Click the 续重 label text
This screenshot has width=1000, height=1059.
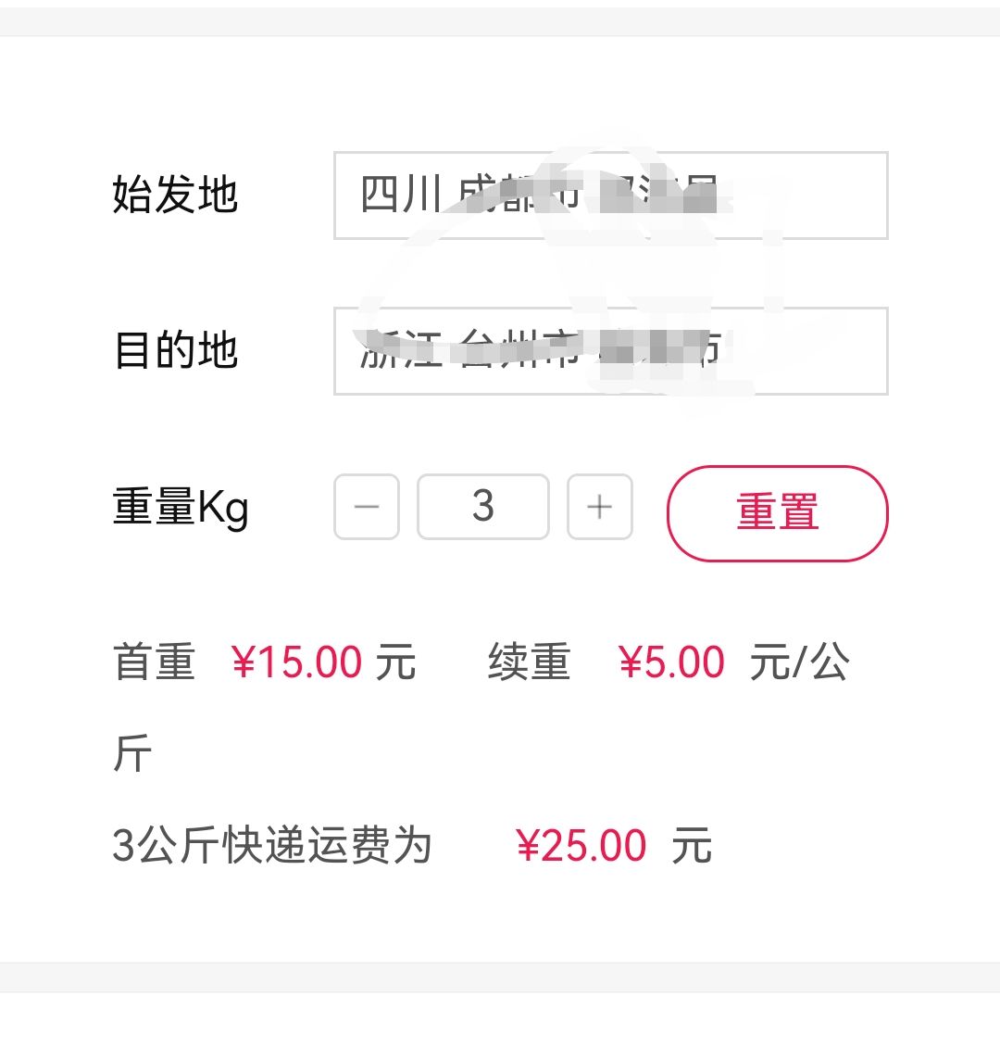click(x=530, y=662)
